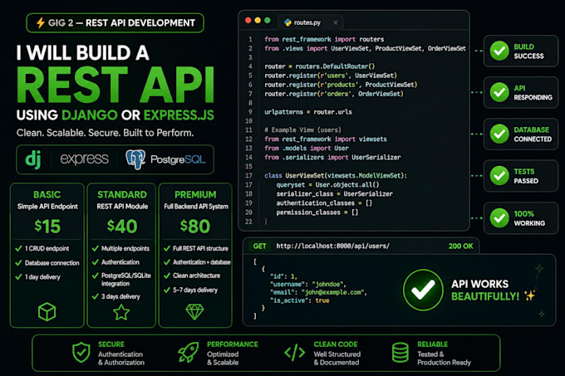Click the green check beside TESTS PASSED
The height and width of the screenshot is (376, 565).
pyautogui.click(x=499, y=176)
